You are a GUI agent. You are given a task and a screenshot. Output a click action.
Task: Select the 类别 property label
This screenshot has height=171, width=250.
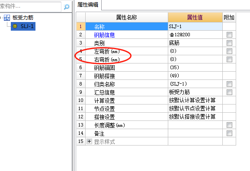[x=99, y=43]
